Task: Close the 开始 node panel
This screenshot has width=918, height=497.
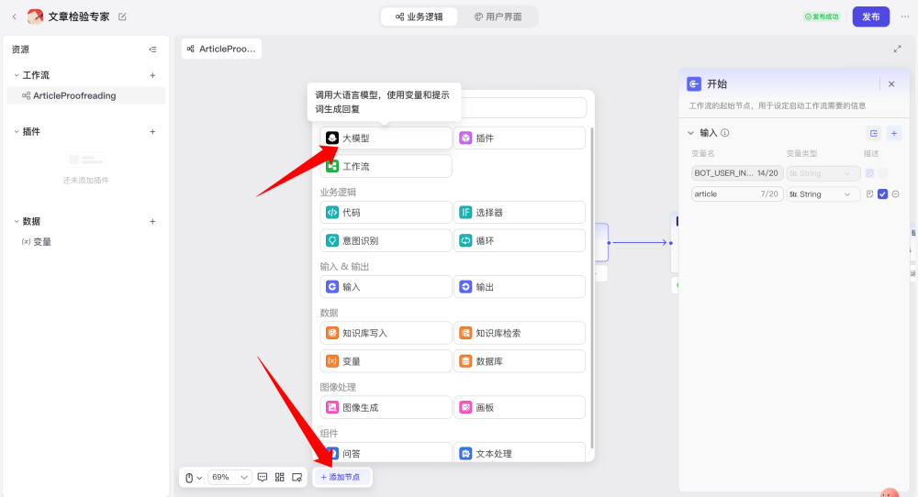Action: point(891,84)
